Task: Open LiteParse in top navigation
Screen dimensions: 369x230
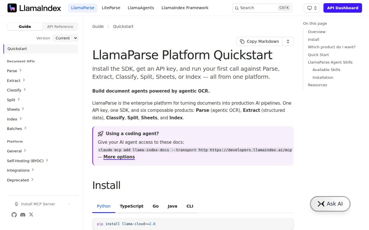Action: [111, 8]
